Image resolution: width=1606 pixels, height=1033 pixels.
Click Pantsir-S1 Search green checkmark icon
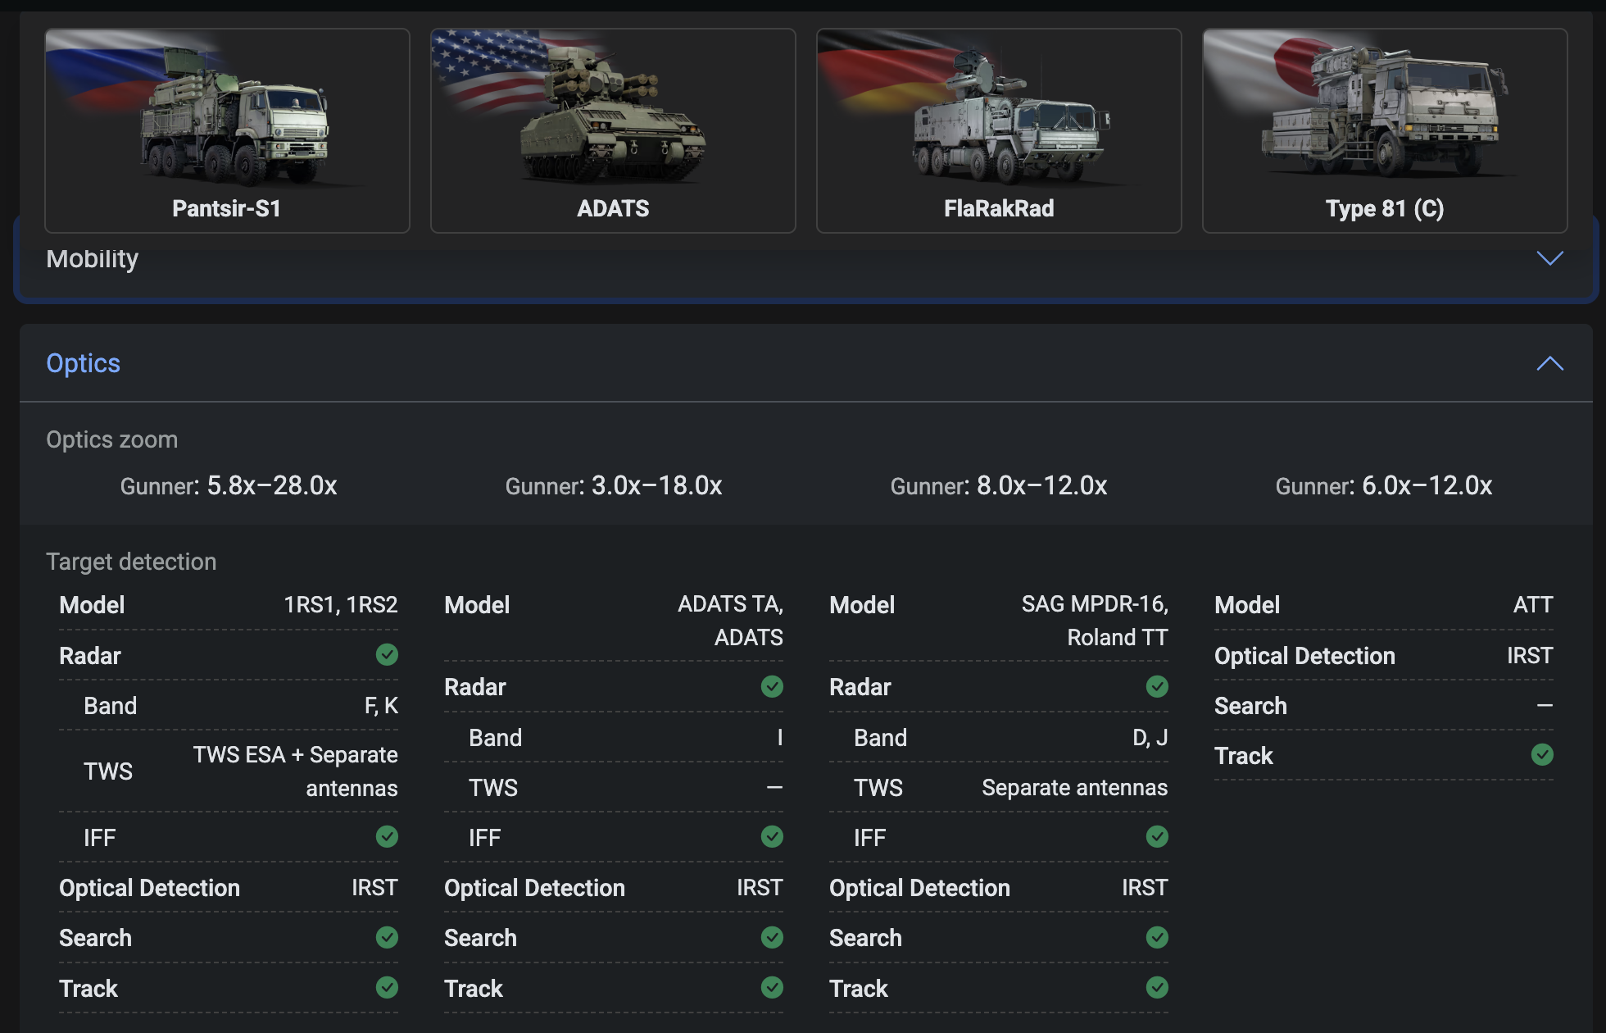click(387, 937)
